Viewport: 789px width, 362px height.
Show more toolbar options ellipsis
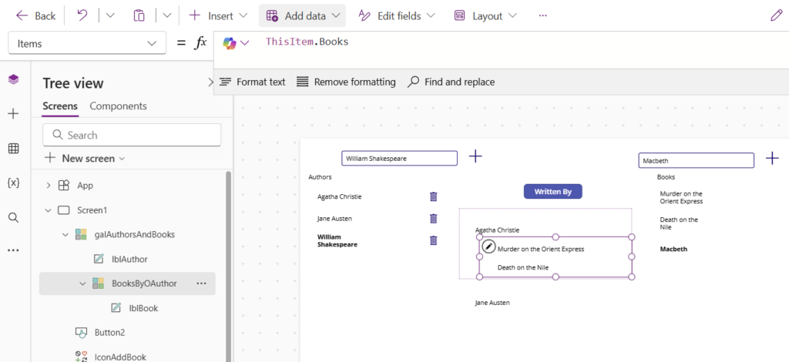click(x=542, y=16)
